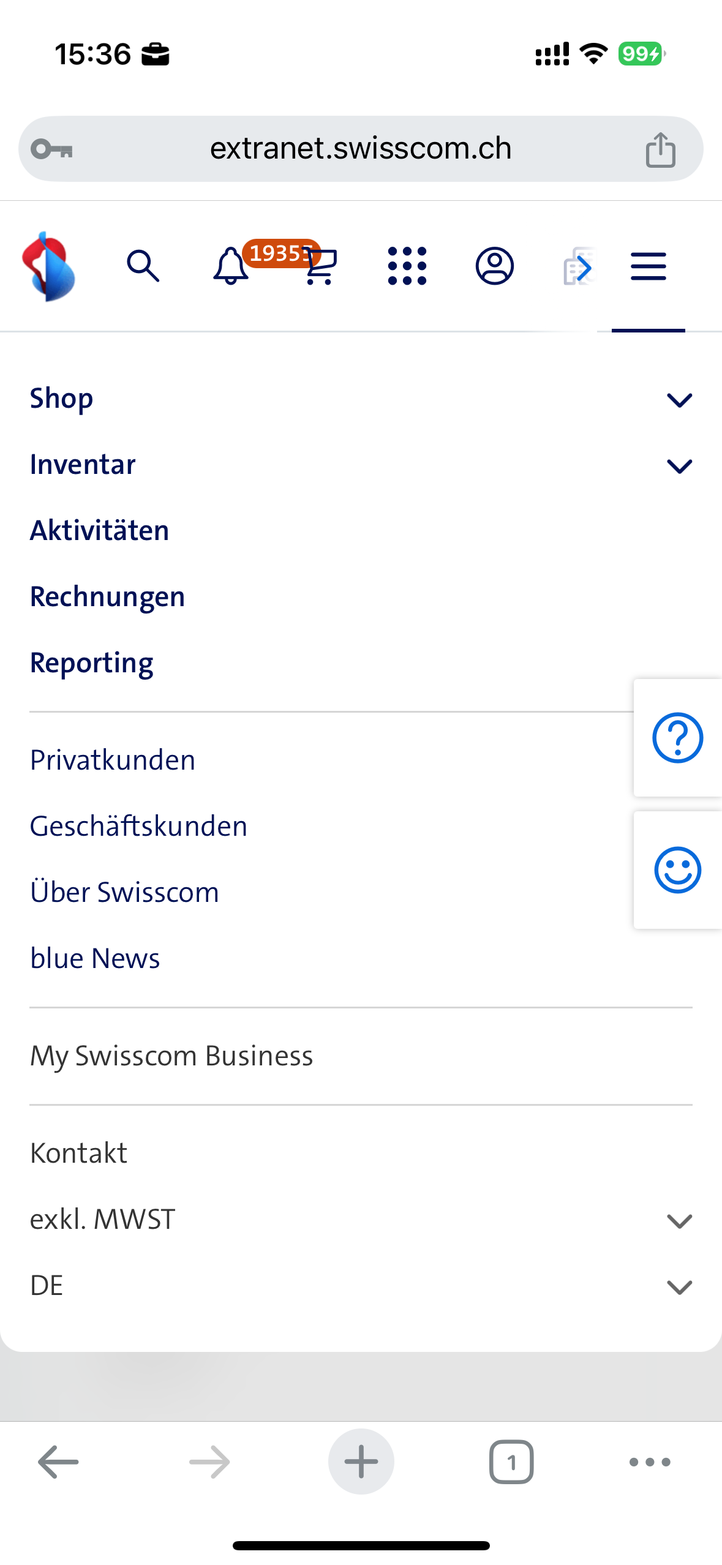Open the smiley feedback widget
The image size is (722, 1565).
tap(677, 870)
